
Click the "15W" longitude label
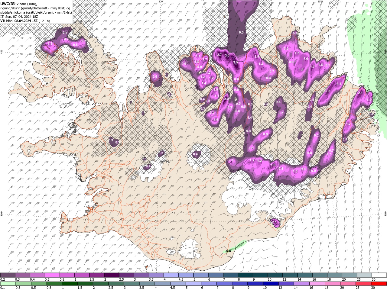(x=320, y=2)
